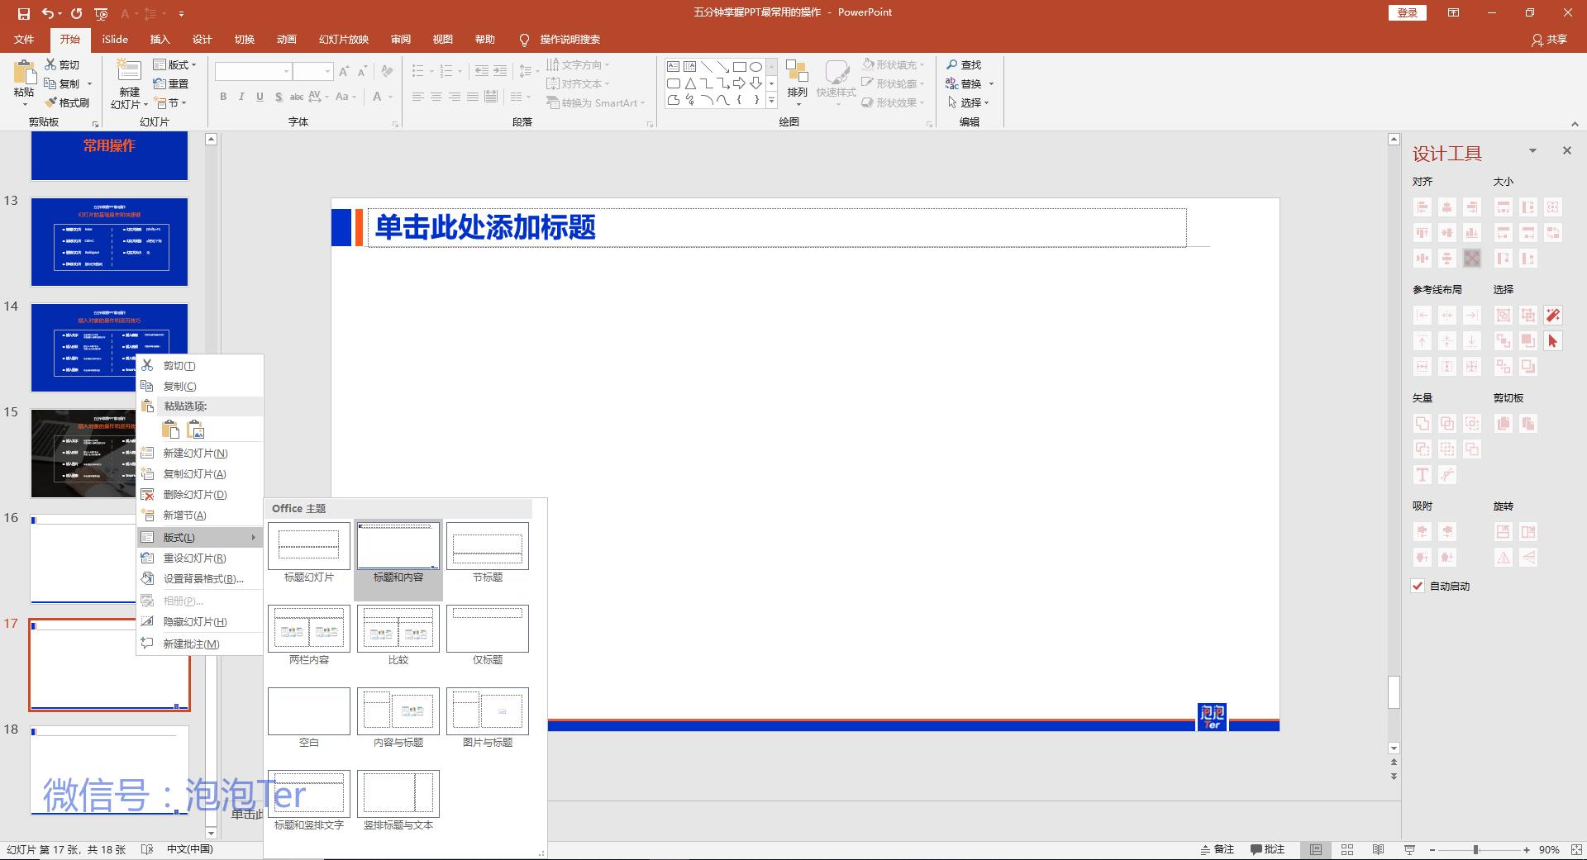Viewport: 1587px width, 860px height.
Task: Click the 中文(中国) language indicator
Action: pos(190,849)
